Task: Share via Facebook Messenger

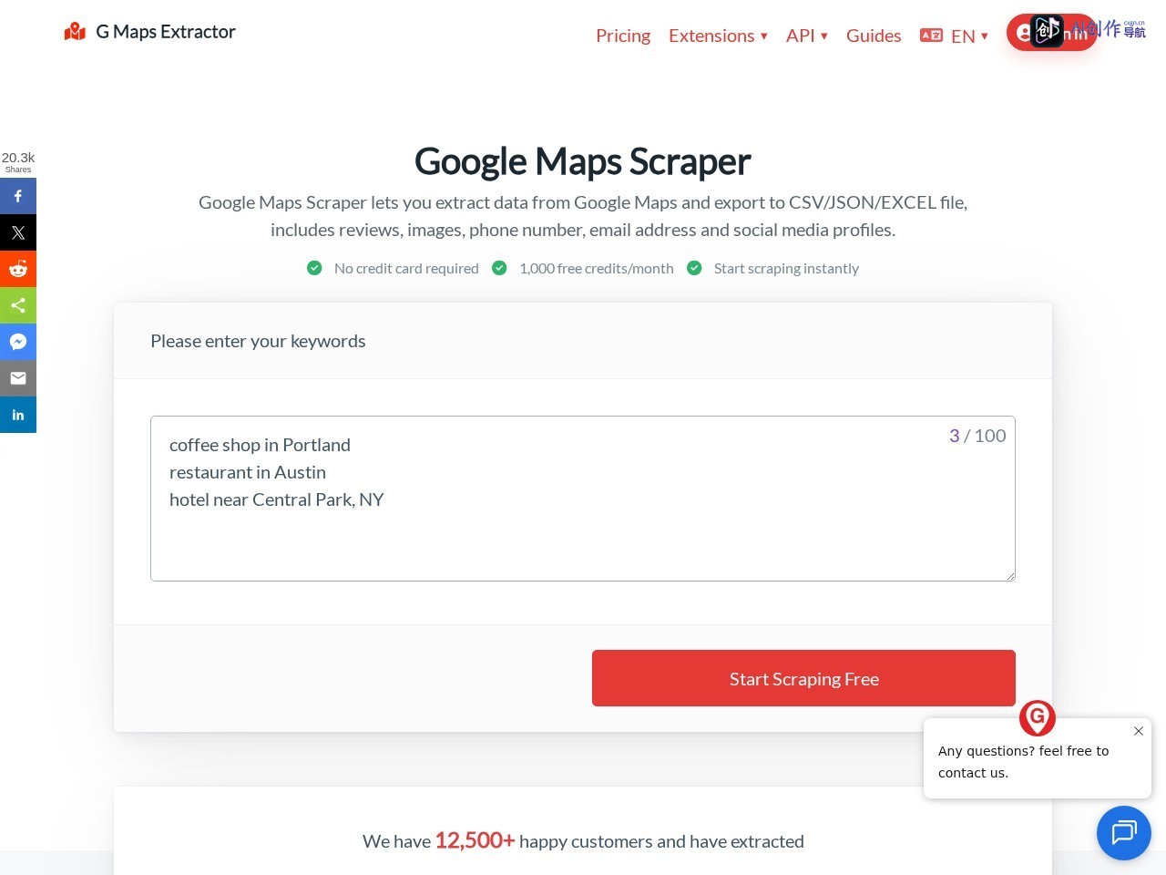Action: pyautogui.click(x=18, y=342)
